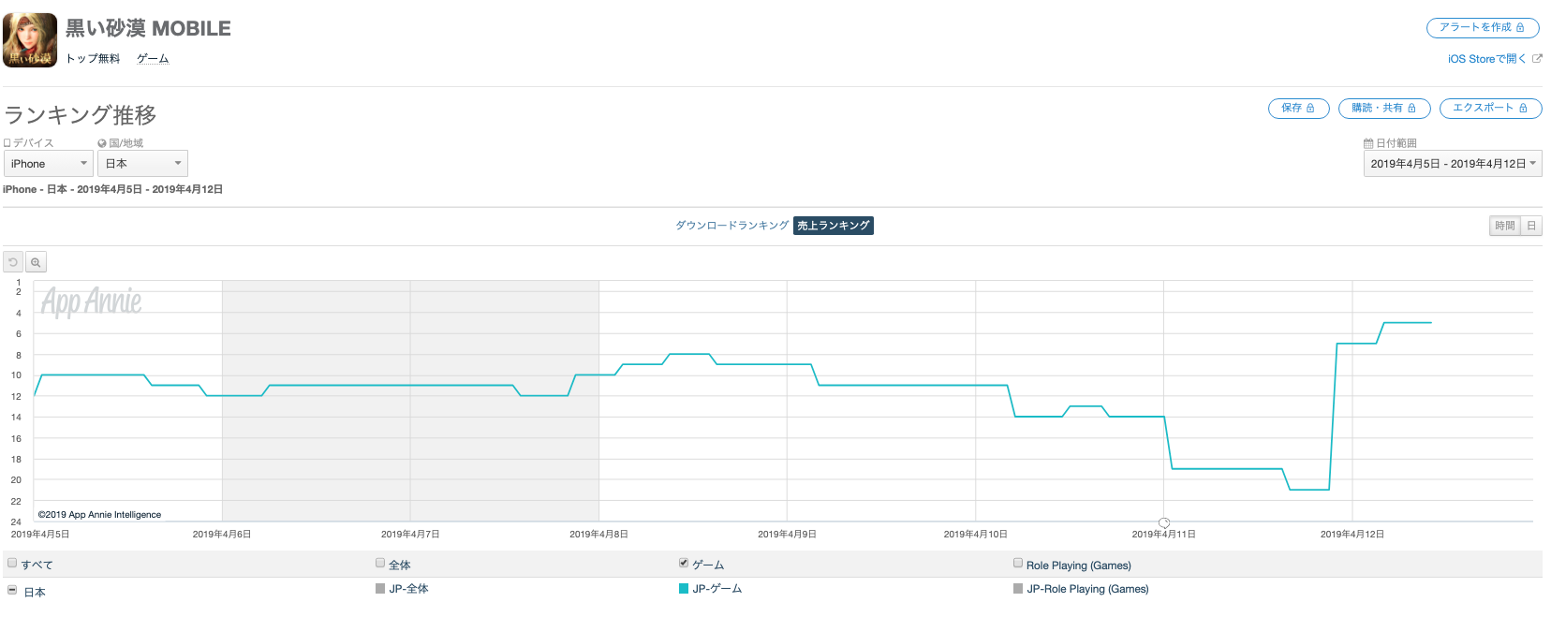Viewport: 1551px width, 617px height.
Task: Click the トップ無料 label
Action: point(93,59)
